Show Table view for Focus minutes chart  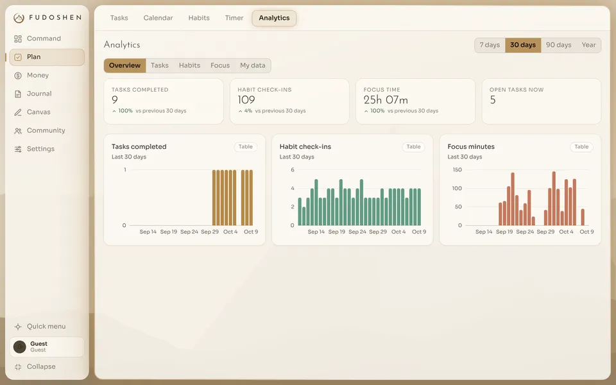(x=581, y=147)
